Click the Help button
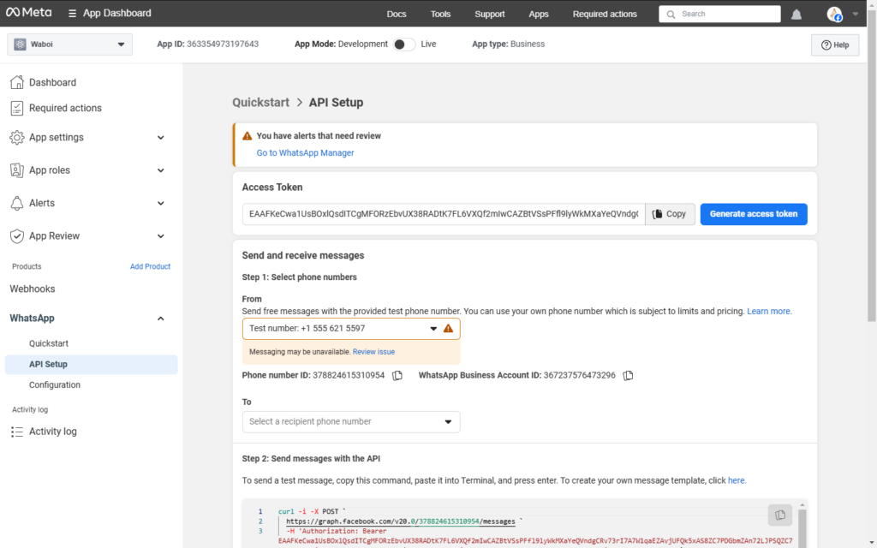The width and height of the screenshot is (877, 548). click(x=834, y=45)
